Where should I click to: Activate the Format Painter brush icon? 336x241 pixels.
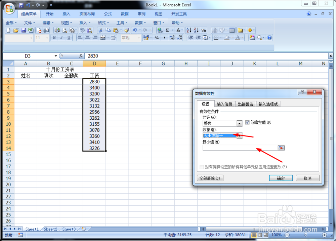[127, 30]
